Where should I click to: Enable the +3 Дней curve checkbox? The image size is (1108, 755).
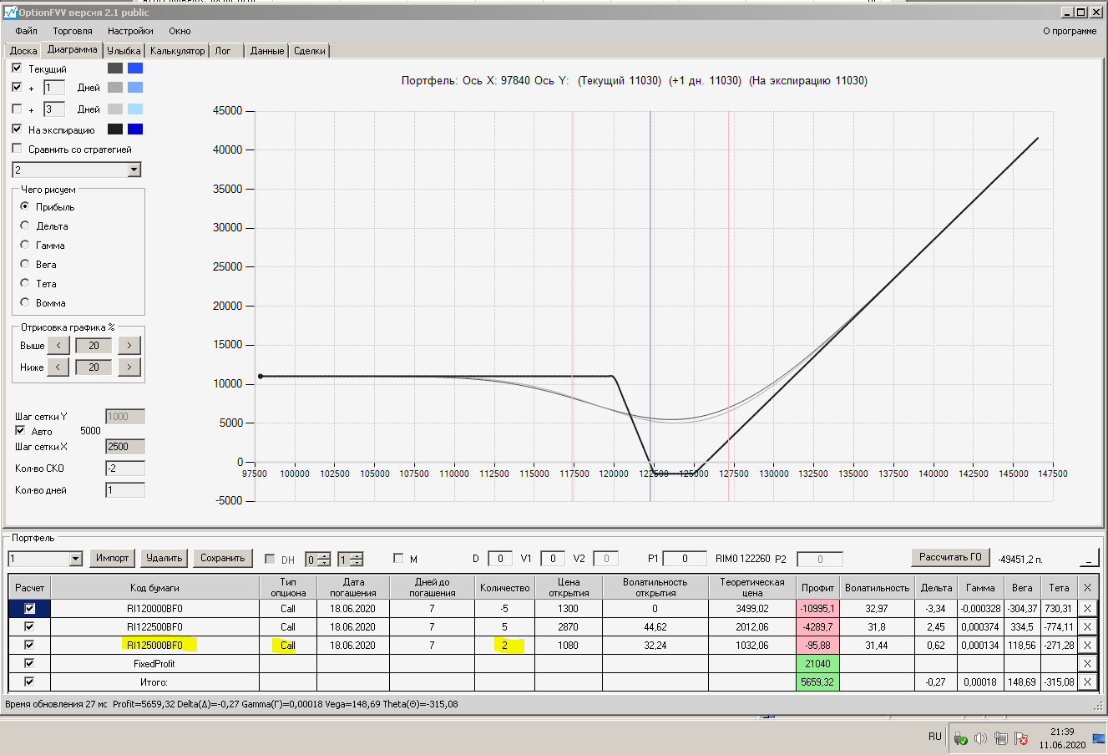pyautogui.click(x=17, y=109)
